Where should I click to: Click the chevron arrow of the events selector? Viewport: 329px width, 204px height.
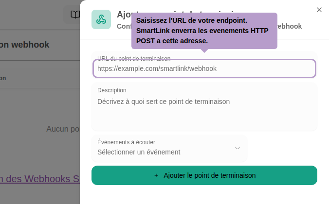(x=238, y=148)
